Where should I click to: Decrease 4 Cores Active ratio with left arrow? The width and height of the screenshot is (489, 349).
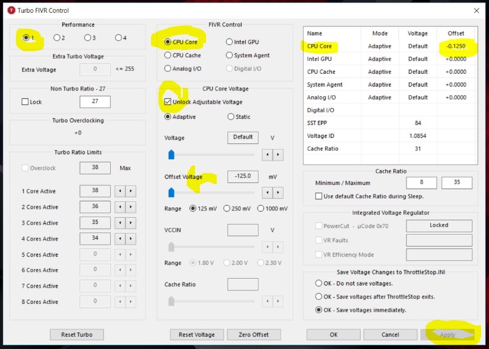[x=120, y=239]
